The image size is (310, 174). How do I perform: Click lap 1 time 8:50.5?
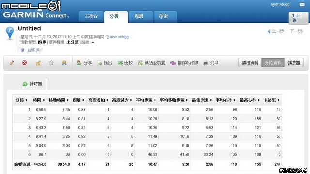[x=41, y=109]
